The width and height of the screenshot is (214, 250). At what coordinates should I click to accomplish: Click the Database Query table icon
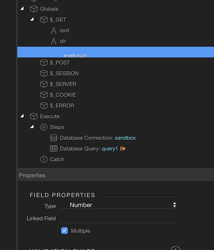(53, 148)
